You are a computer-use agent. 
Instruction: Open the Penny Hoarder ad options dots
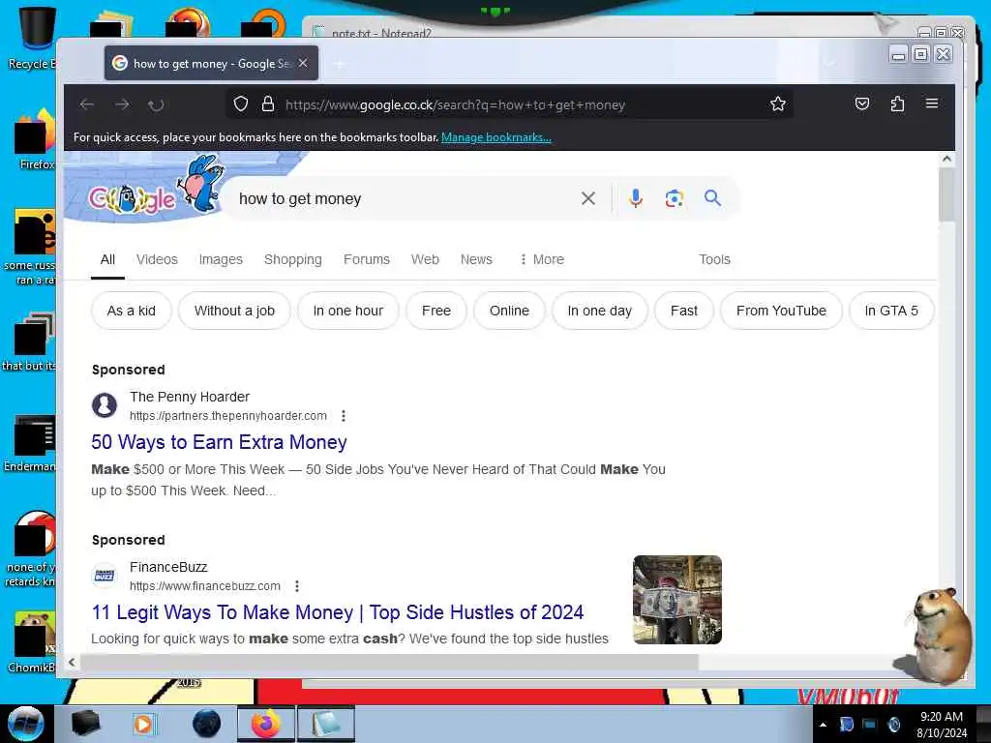(x=344, y=416)
